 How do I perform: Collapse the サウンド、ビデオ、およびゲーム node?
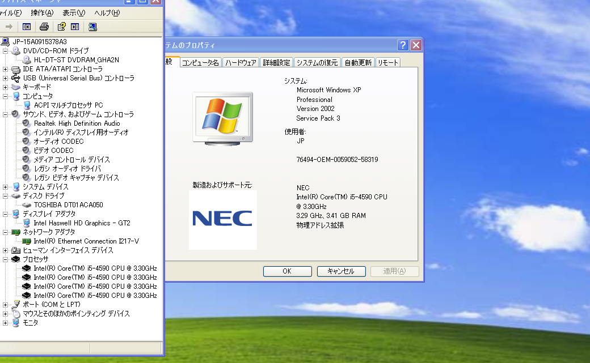tap(5, 114)
